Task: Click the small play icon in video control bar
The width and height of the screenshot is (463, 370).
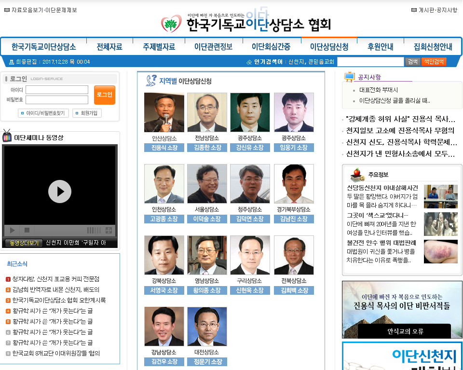Action: (12, 230)
